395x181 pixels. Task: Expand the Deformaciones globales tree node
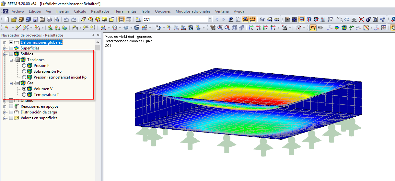point(5,42)
